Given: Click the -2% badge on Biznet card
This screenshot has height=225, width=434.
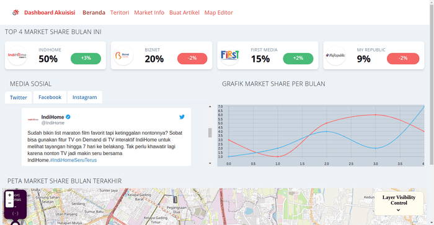Looking at the screenshot, I should pos(192,58).
